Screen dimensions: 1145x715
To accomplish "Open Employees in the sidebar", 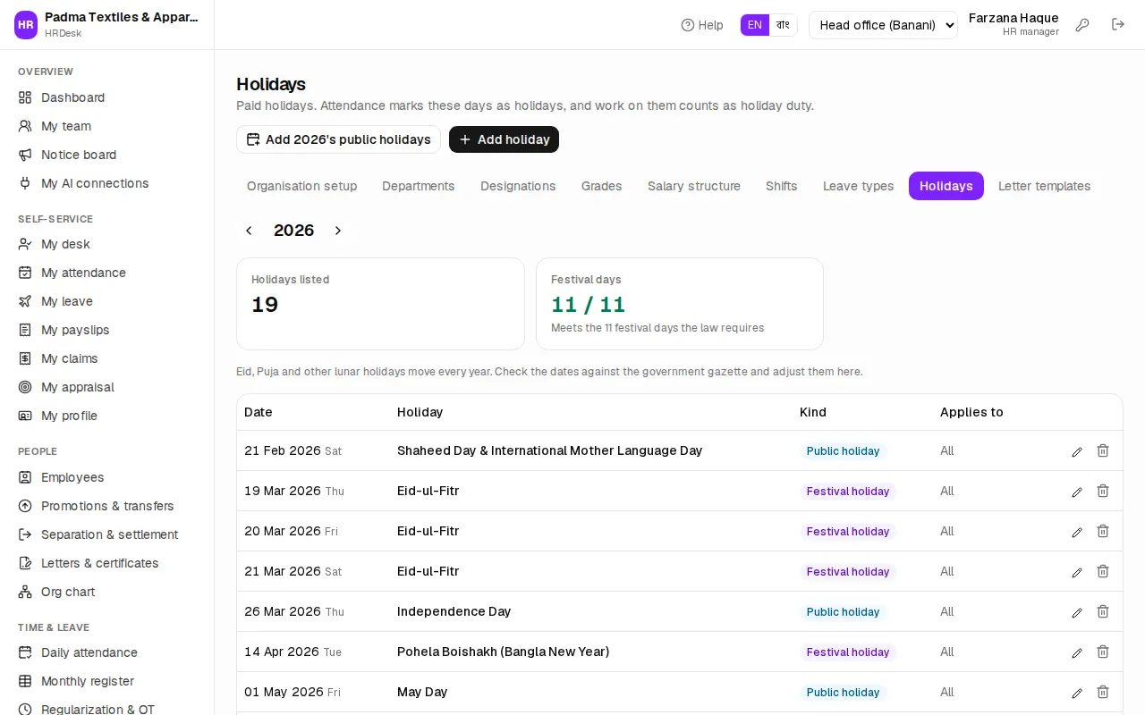I will pos(107,477).
